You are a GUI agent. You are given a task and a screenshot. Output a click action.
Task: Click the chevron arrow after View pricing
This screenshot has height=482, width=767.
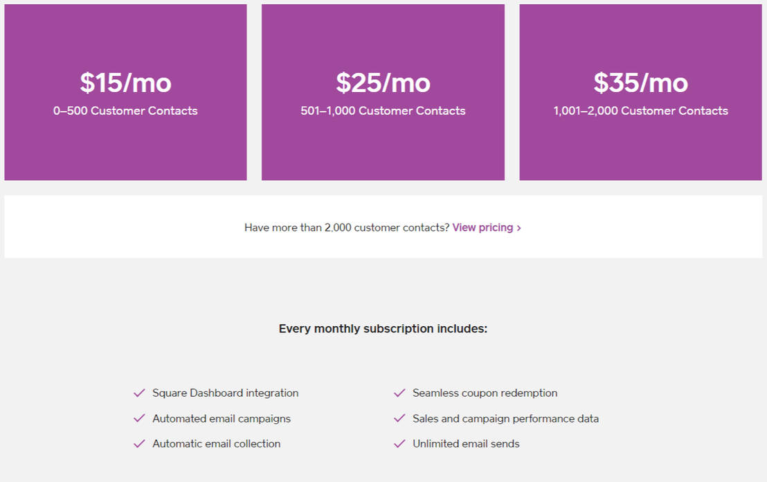[x=519, y=228]
